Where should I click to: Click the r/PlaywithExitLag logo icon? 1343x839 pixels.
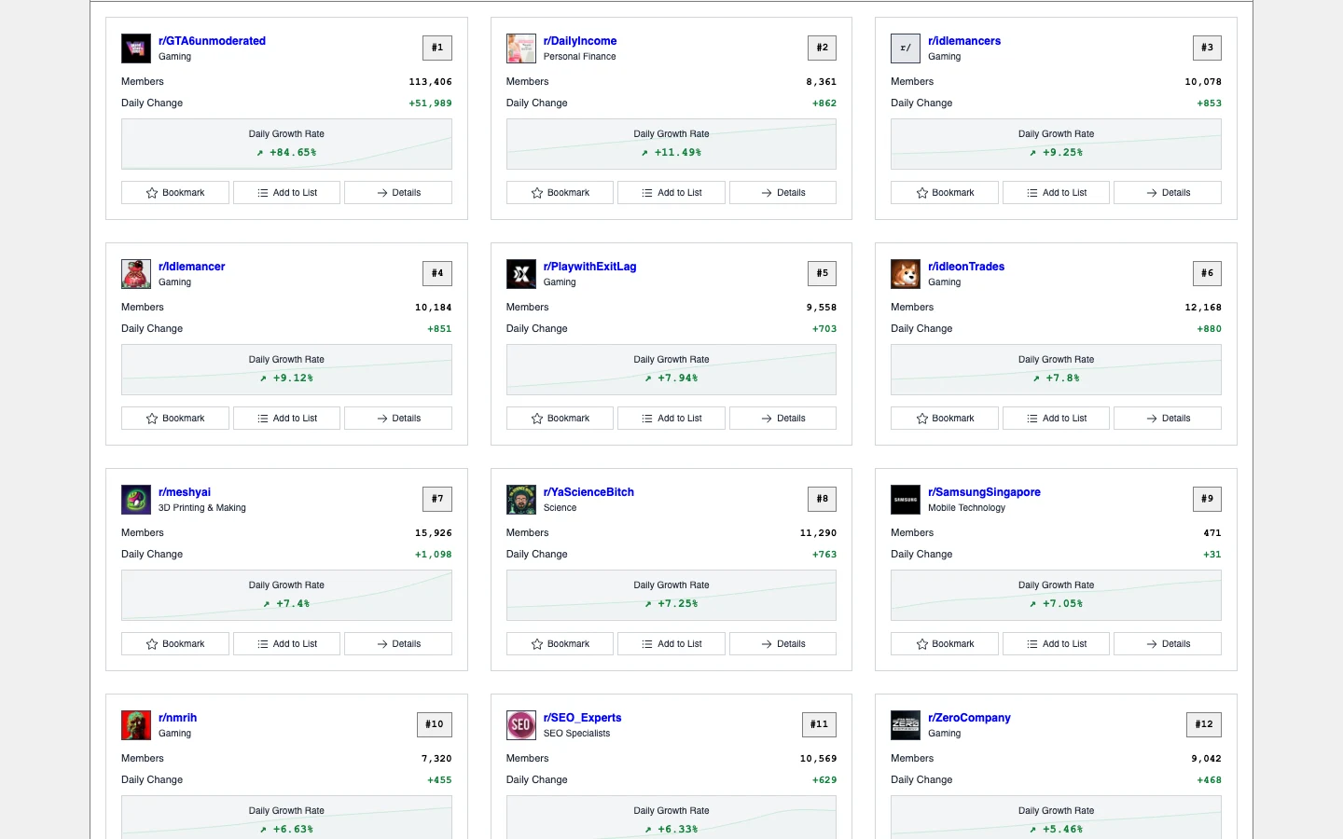[x=521, y=273]
